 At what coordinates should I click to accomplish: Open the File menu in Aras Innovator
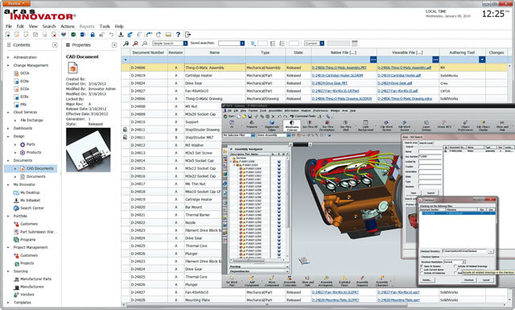9,27
